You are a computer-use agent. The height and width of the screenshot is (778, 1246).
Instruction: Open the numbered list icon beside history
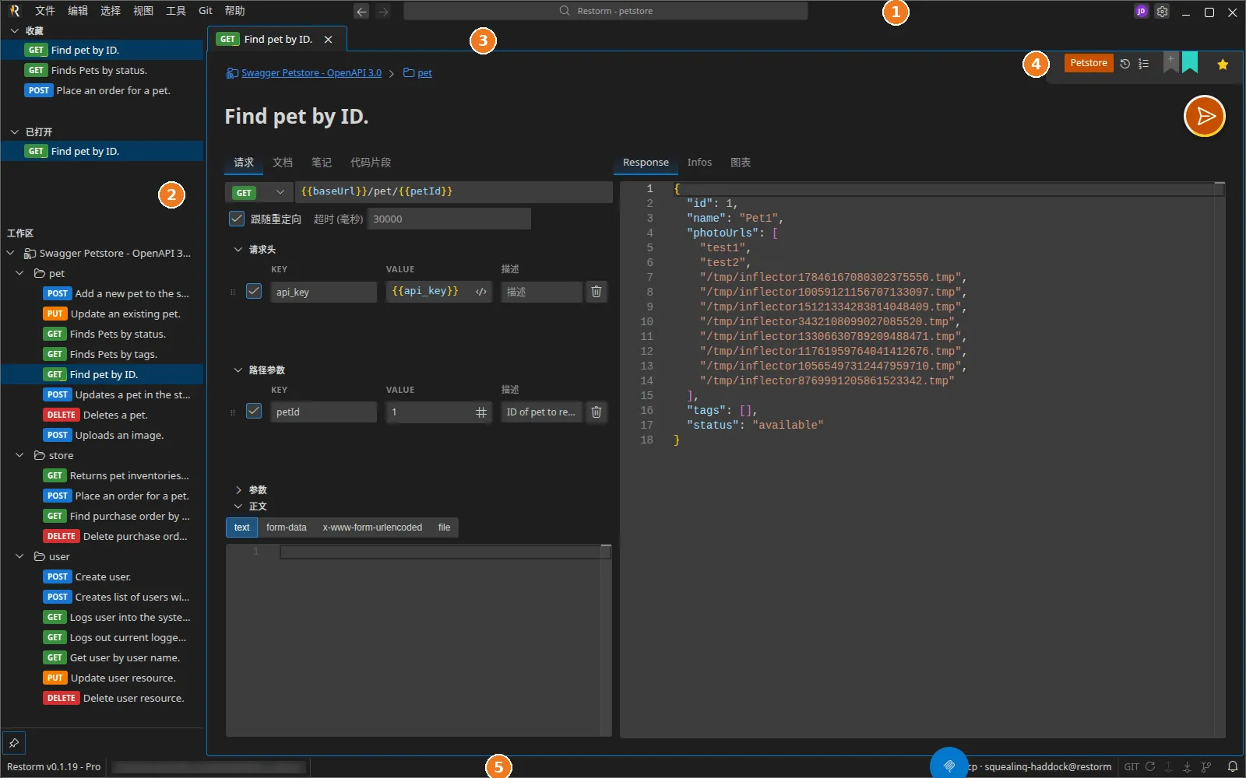(x=1143, y=64)
